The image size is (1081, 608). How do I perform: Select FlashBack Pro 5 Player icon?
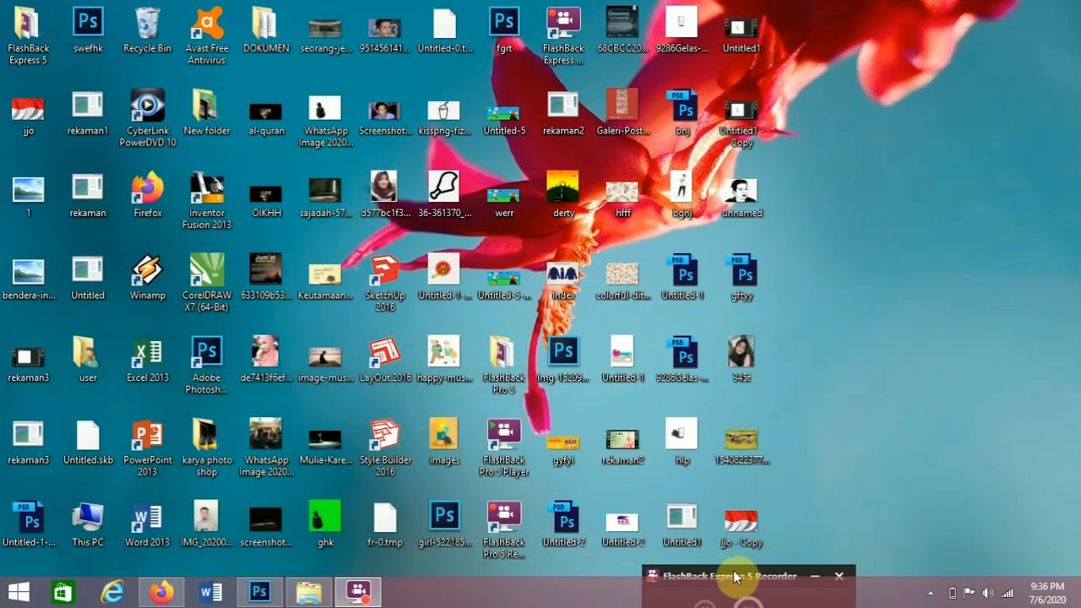504,448
